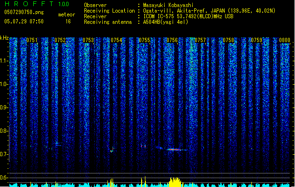
Task: Click the long bright meteor echo near 0756
Action: [176, 150]
